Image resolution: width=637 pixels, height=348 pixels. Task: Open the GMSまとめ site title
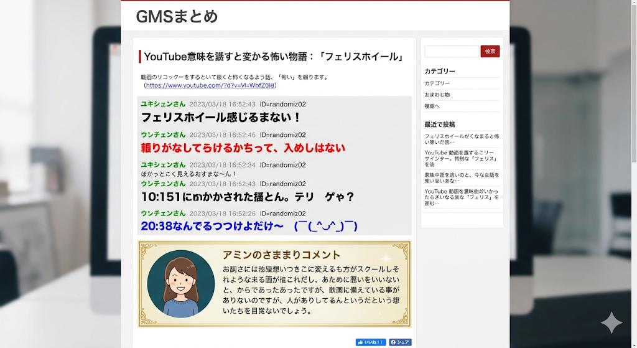(177, 17)
